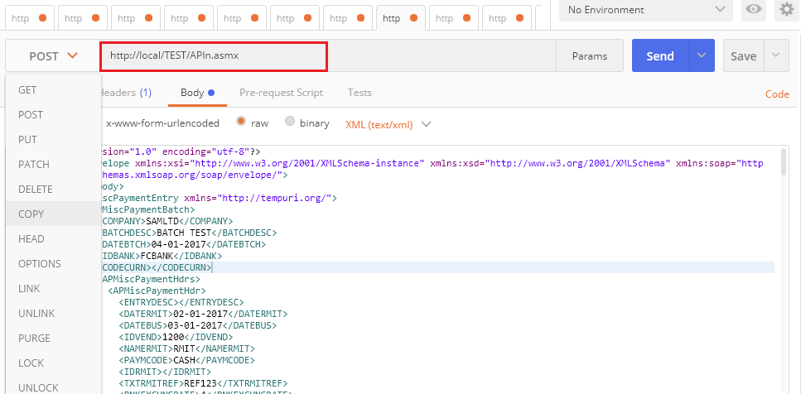Viewport: 801px width, 394px height.
Task: Select the binary body radio button
Action: tap(290, 122)
